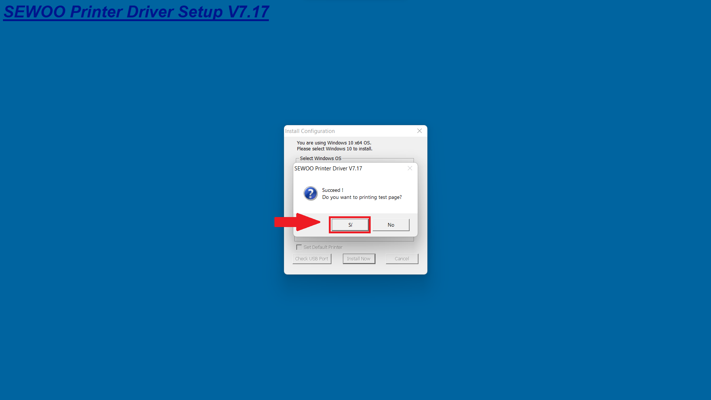
Task: Click the Set Default Printer label text
Action: coord(323,247)
